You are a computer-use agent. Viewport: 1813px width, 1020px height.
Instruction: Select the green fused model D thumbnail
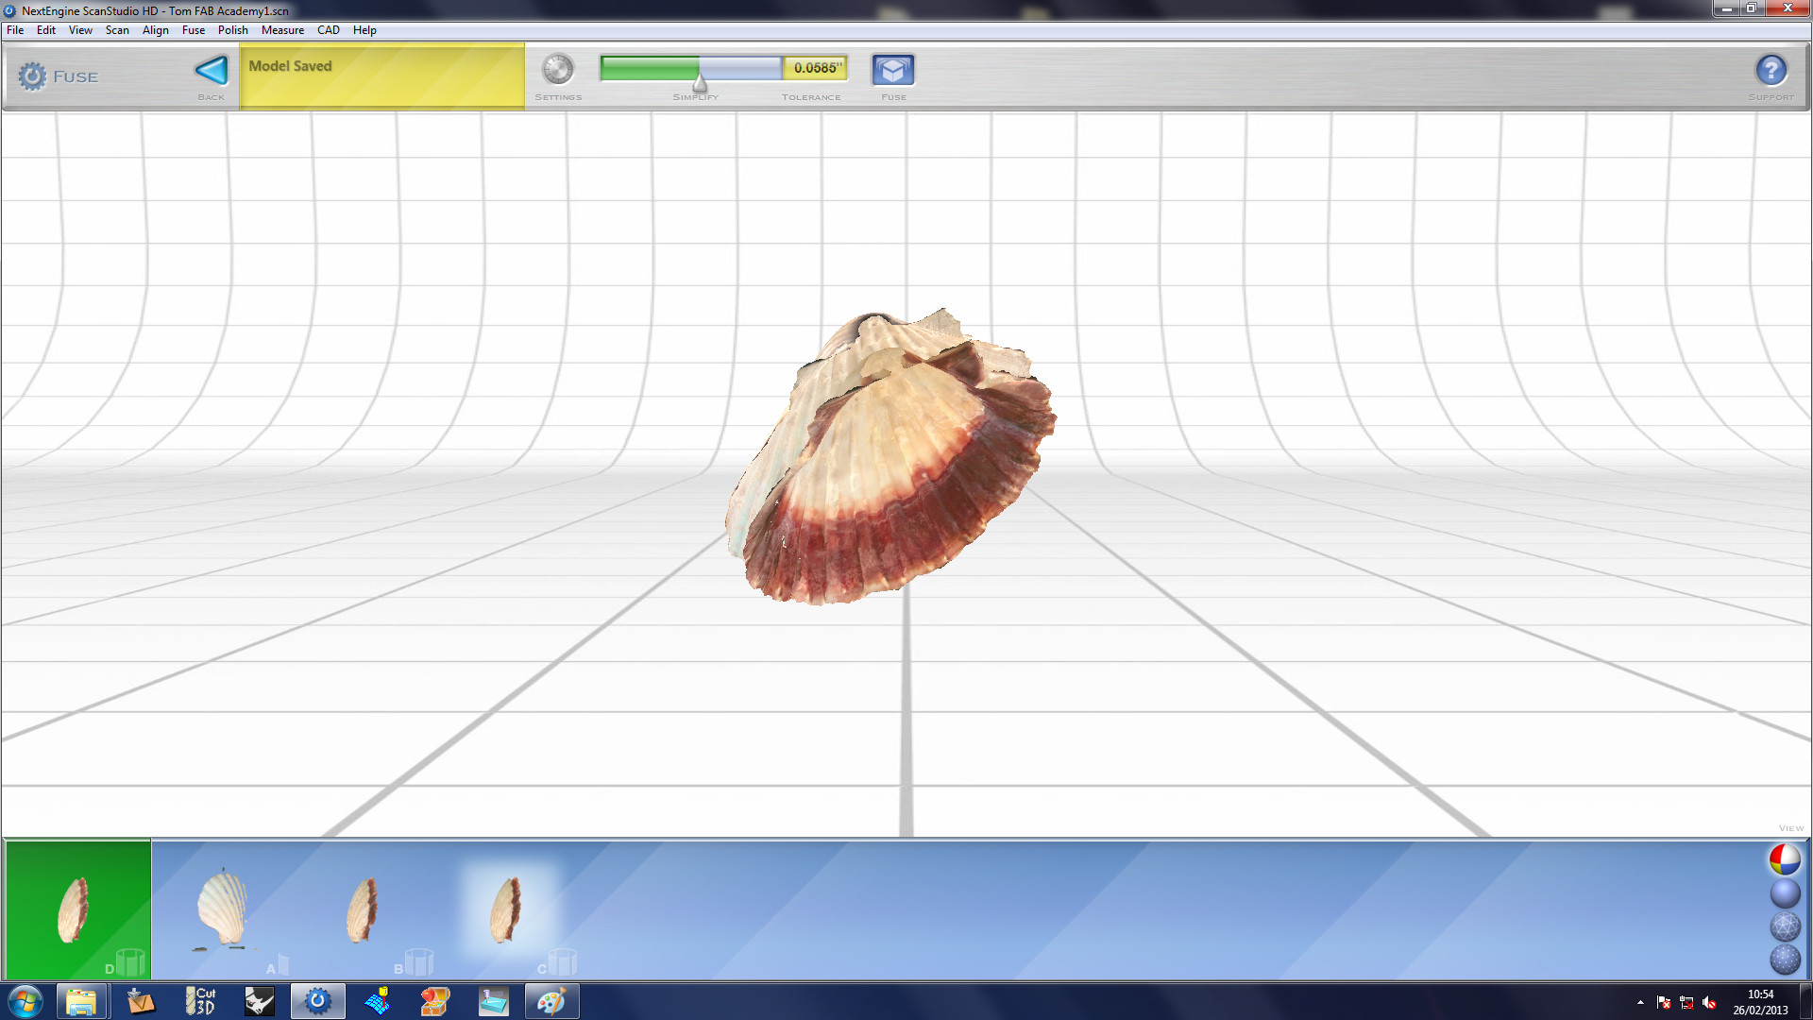[x=74, y=909]
